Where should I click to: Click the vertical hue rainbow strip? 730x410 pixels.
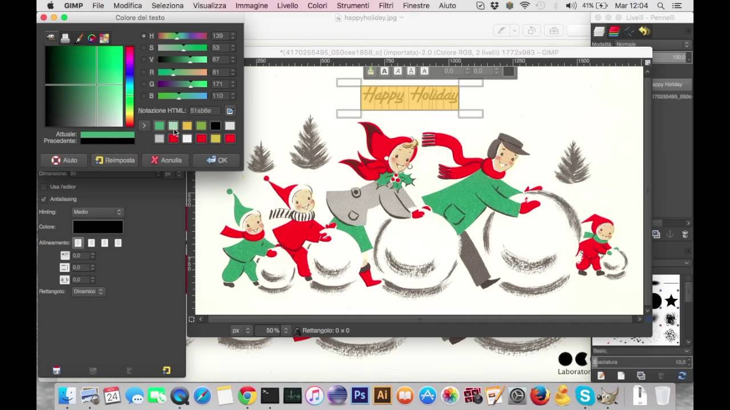pos(130,87)
